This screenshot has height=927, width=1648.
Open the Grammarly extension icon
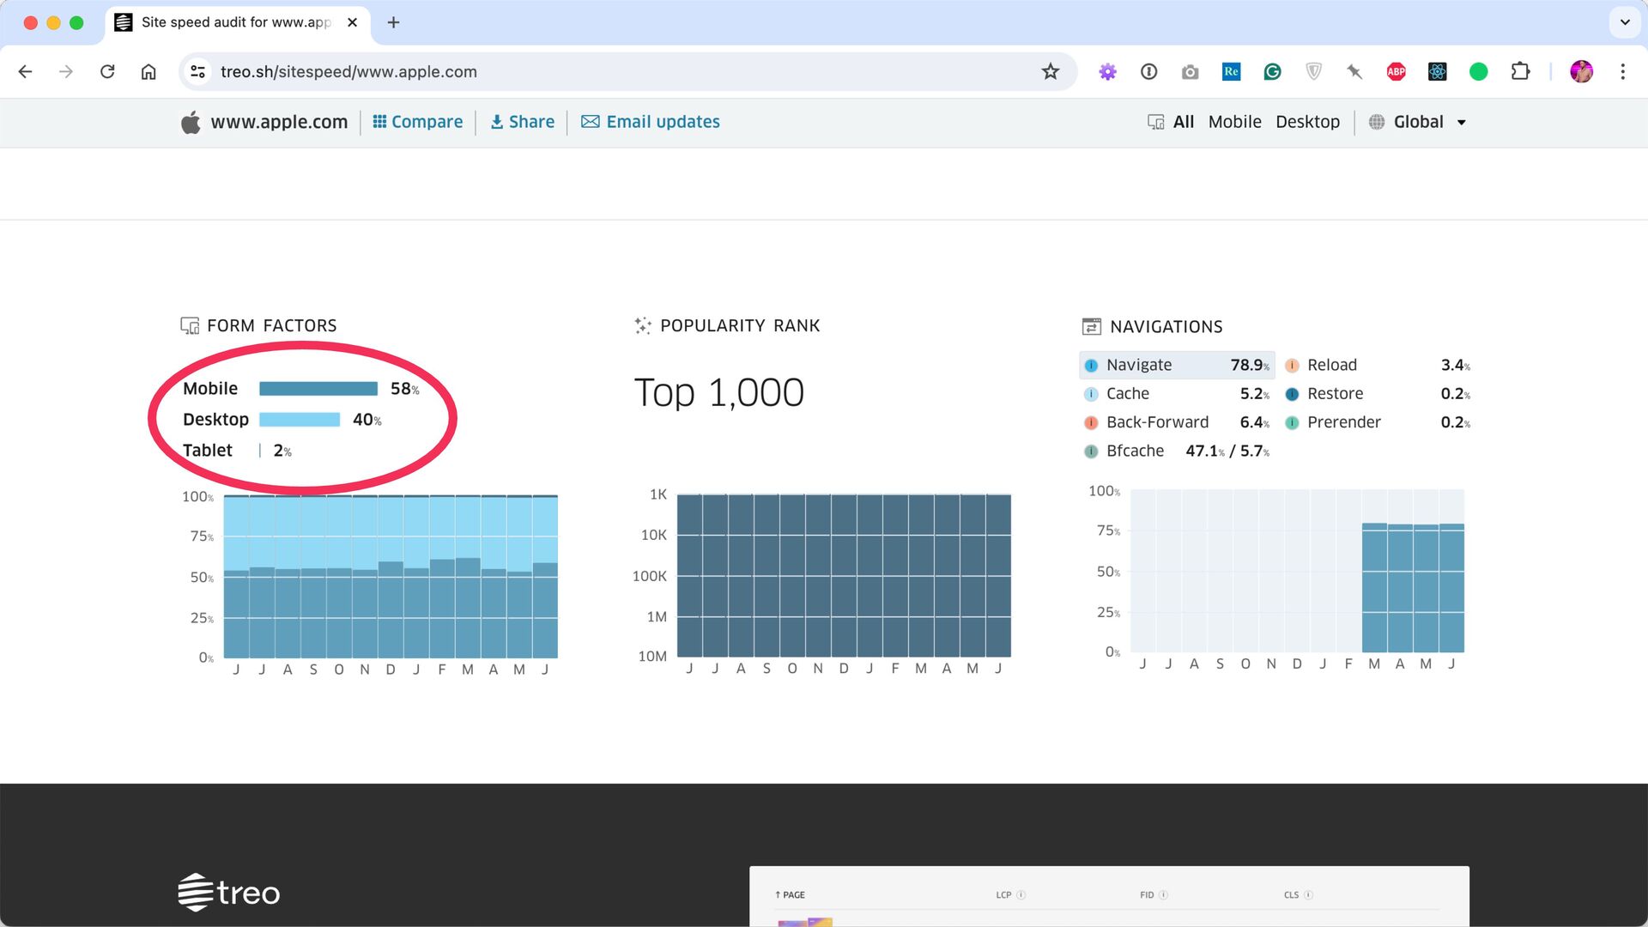(x=1272, y=72)
